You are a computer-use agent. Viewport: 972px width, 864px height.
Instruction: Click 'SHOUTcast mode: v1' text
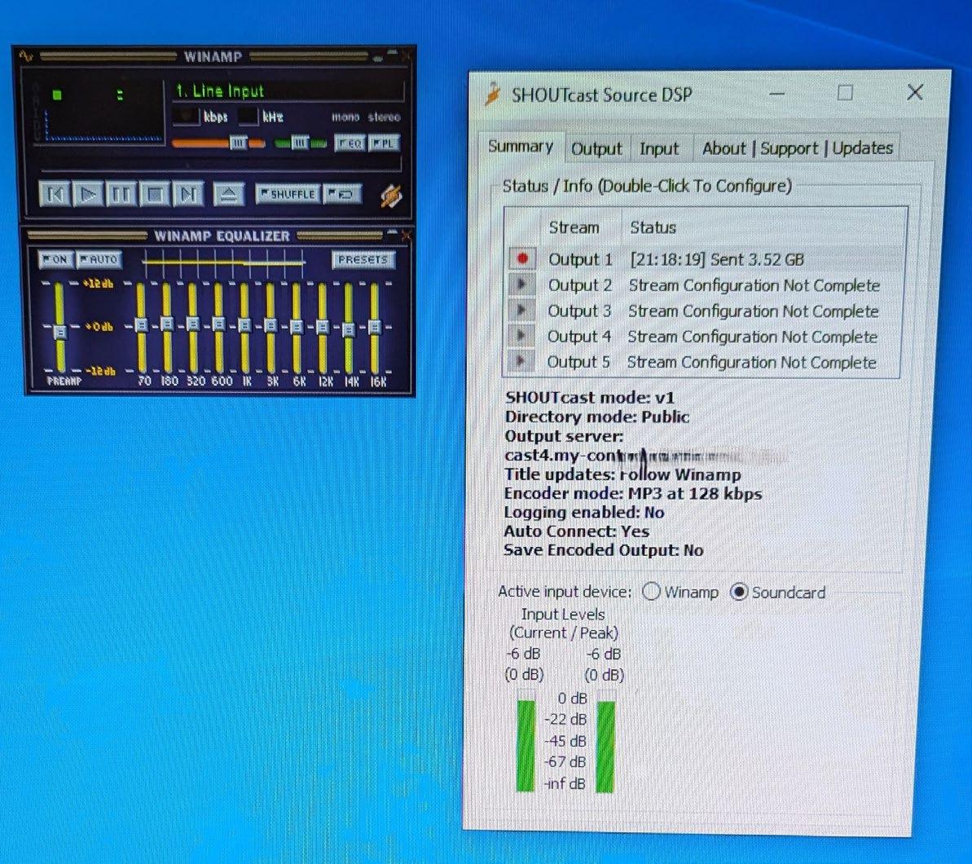tap(590, 398)
